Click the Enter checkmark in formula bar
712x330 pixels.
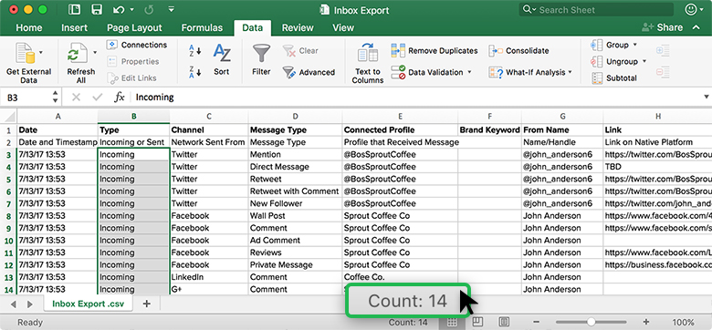[97, 97]
